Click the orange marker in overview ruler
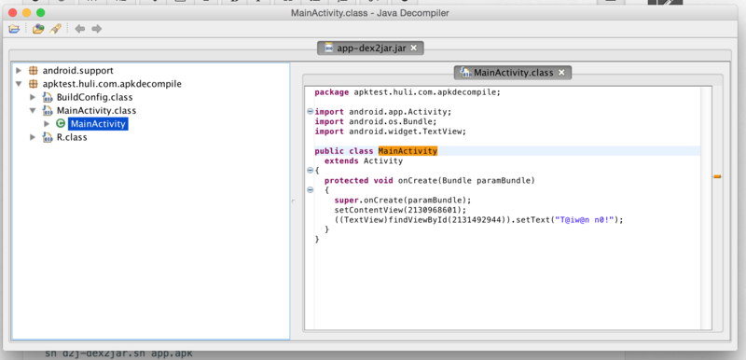This screenshot has height=360, width=746. click(x=717, y=176)
